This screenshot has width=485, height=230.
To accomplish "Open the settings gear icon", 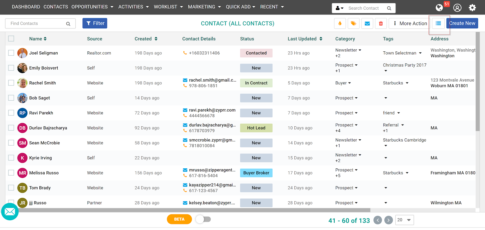I will click(x=472, y=8).
